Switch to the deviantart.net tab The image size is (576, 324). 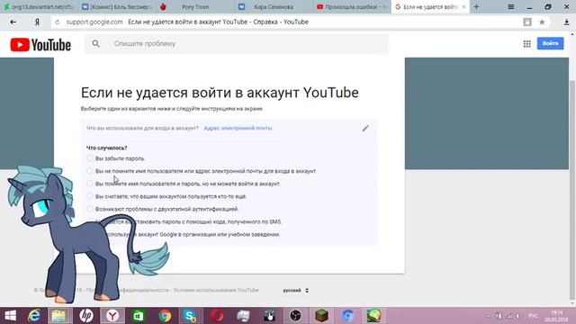39,6
